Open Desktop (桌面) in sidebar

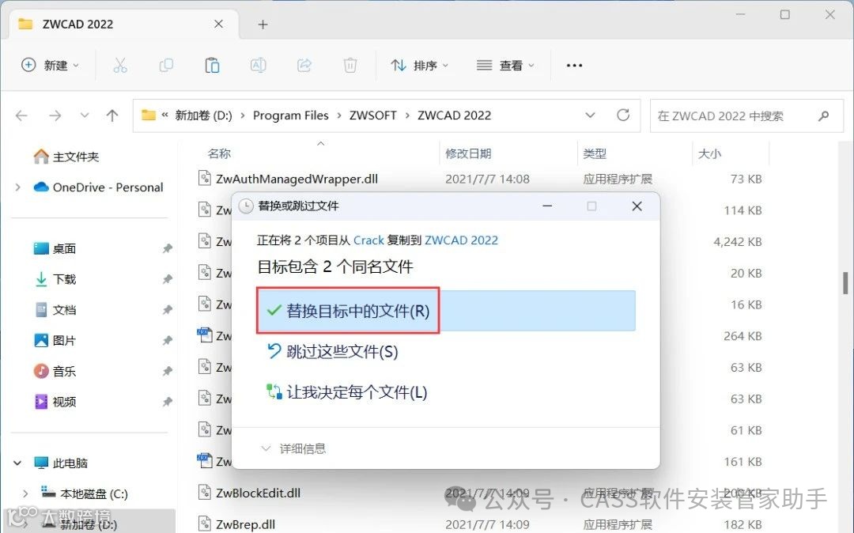tap(55, 249)
